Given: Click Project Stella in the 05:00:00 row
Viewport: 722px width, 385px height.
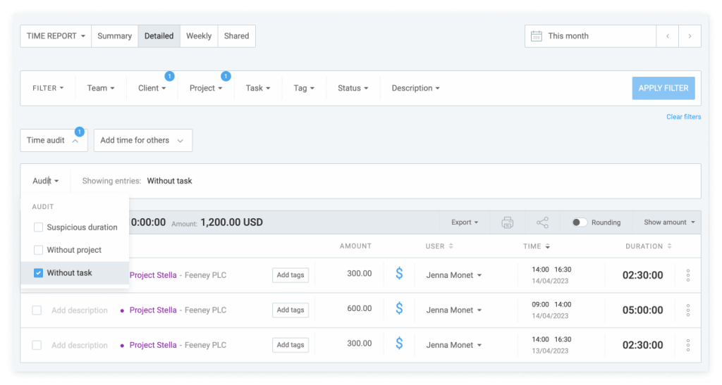Looking at the screenshot, I should 153,310.
